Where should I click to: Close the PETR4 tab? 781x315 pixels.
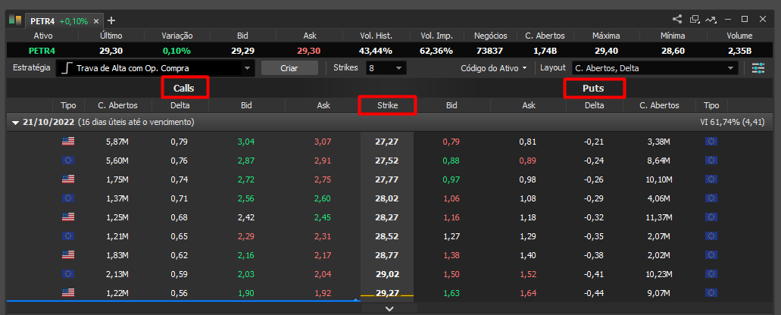click(96, 21)
